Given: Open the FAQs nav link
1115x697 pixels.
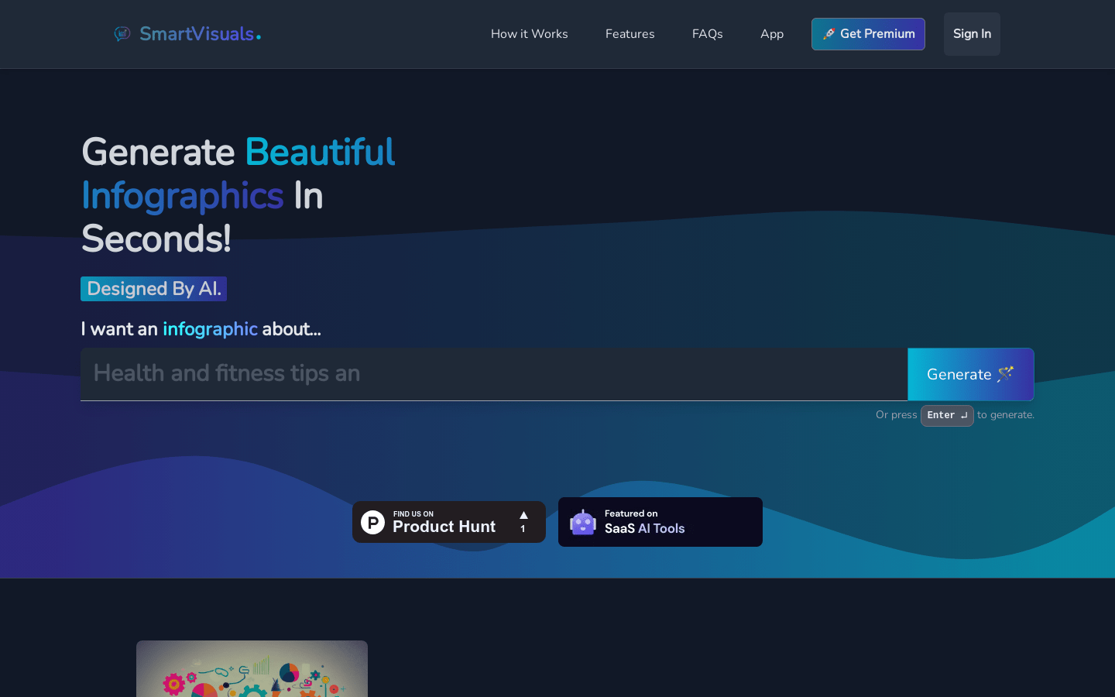Looking at the screenshot, I should [x=708, y=34].
